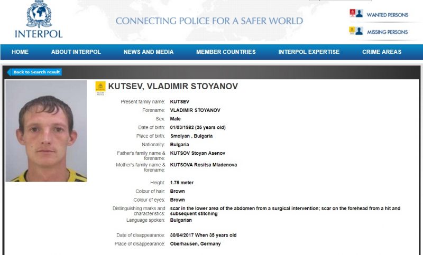Click the person silhouette icon next to Missing Persons

click(359, 31)
